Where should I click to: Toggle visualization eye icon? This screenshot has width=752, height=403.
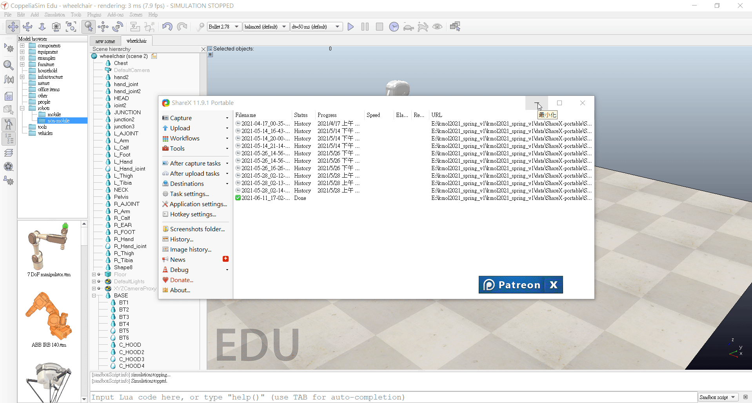(x=437, y=27)
